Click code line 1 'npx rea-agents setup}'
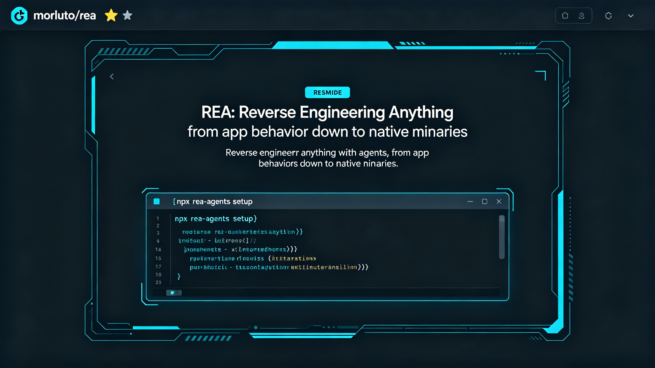Screen dimensions: 655x368 (216, 218)
